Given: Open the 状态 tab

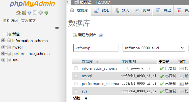Looking at the screenshot, I should point(122,10).
